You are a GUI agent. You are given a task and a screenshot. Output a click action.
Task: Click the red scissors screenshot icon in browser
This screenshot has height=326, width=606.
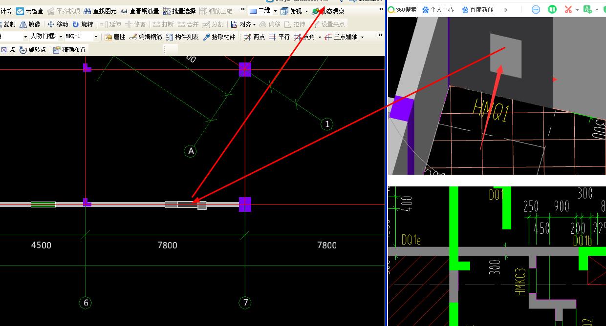(568, 9)
